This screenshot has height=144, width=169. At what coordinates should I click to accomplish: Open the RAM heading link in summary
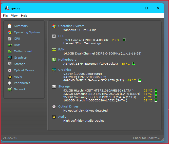pyautogui.click(x=61, y=49)
